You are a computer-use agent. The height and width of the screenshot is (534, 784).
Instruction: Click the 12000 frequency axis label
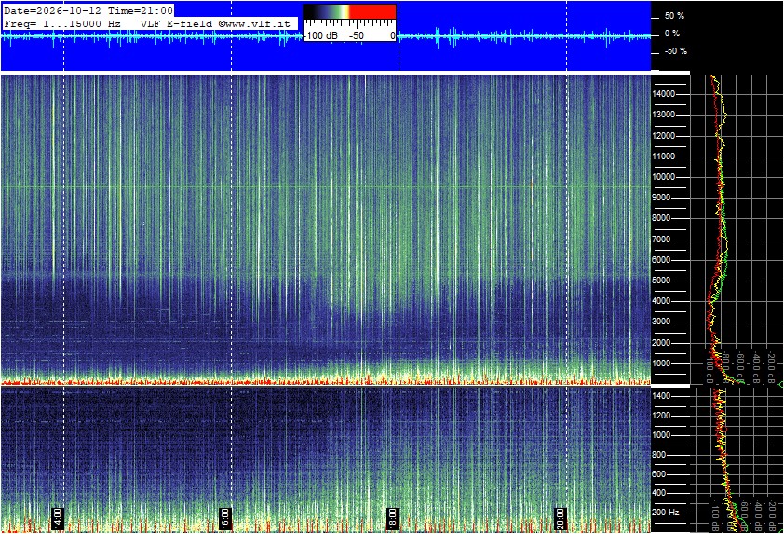click(x=664, y=136)
